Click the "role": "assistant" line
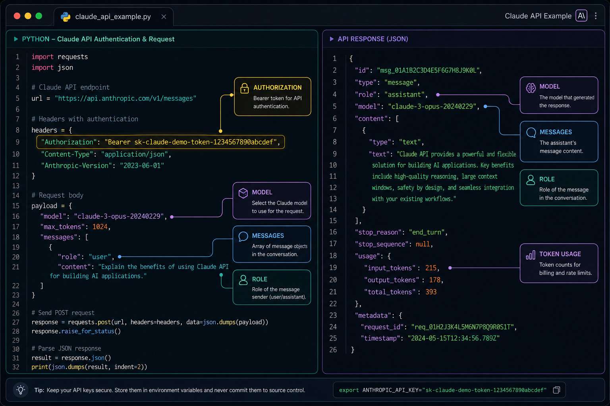 (x=391, y=94)
